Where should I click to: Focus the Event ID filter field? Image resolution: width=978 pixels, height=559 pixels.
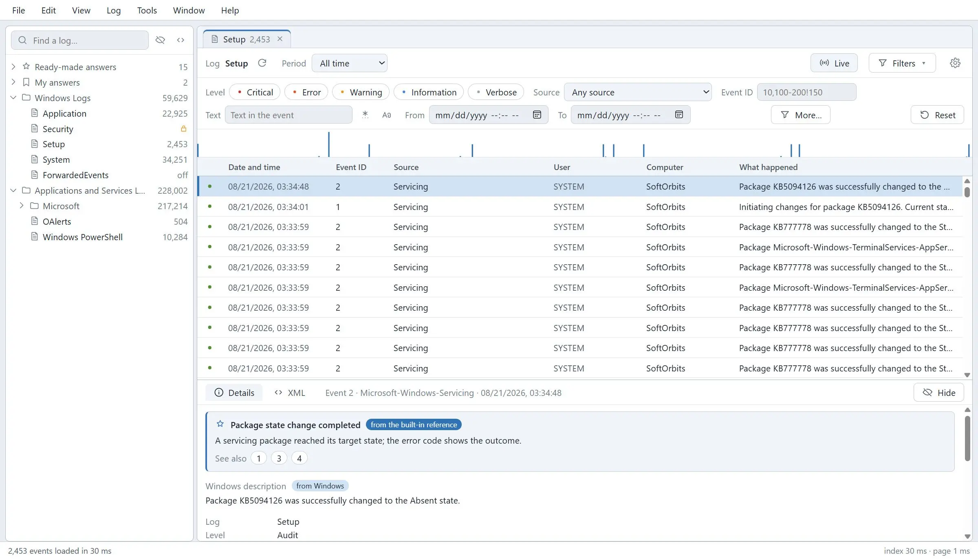click(806, 92)
